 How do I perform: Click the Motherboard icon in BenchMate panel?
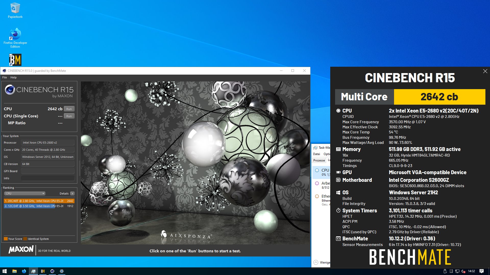(x=338, y=180)
